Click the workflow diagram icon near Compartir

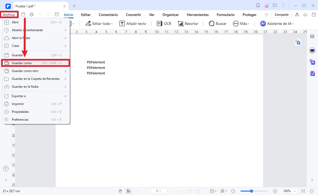click(297, 15)
